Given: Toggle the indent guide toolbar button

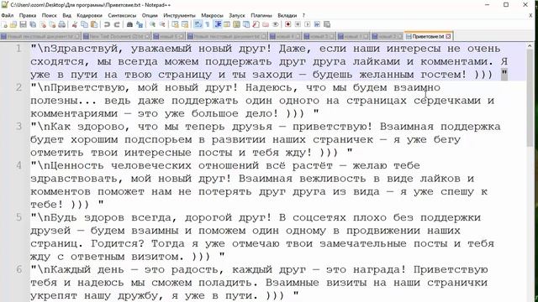Looking at the screenshot, I should [x=218, y=24].
